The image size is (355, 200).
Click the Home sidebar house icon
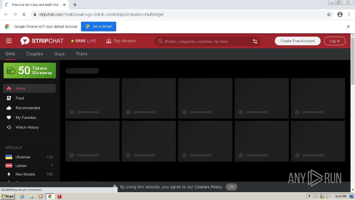coord(9,88)
